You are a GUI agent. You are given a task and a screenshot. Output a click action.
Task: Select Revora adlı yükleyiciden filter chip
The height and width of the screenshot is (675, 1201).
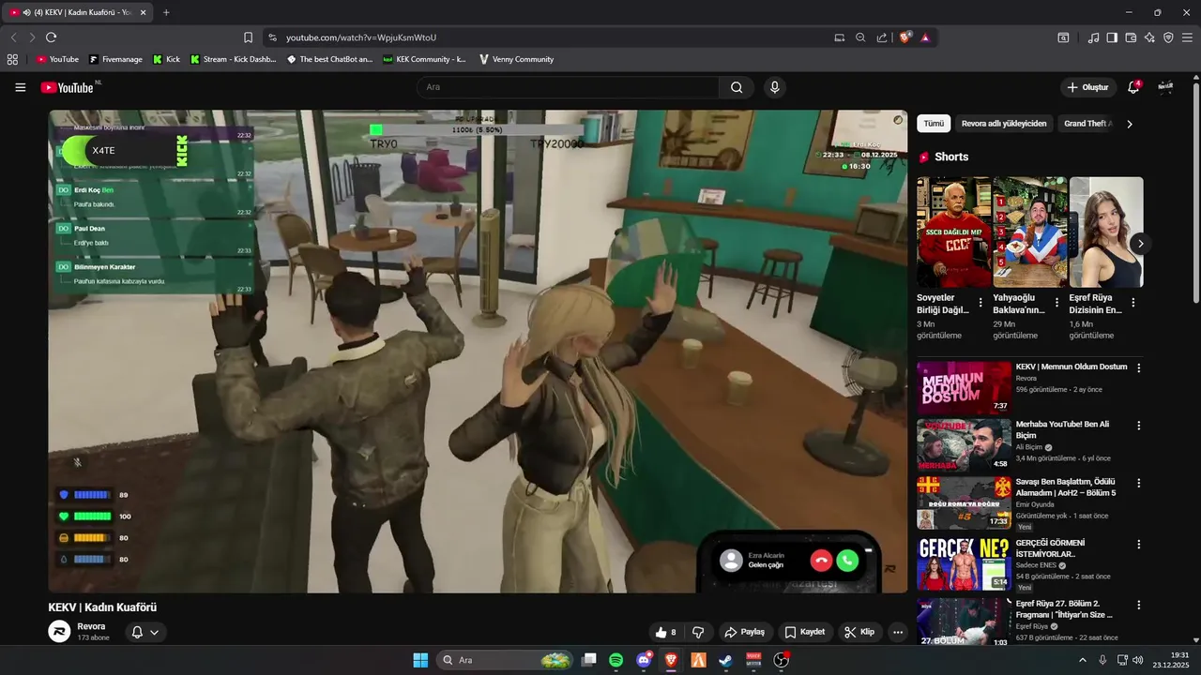1004,124
